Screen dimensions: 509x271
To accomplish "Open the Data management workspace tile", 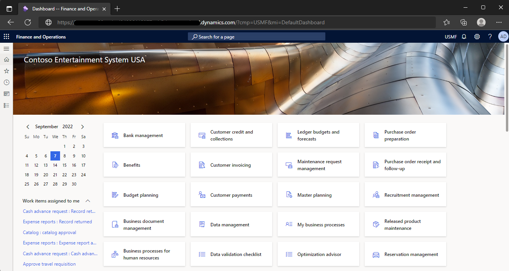I will coord(231,224).
